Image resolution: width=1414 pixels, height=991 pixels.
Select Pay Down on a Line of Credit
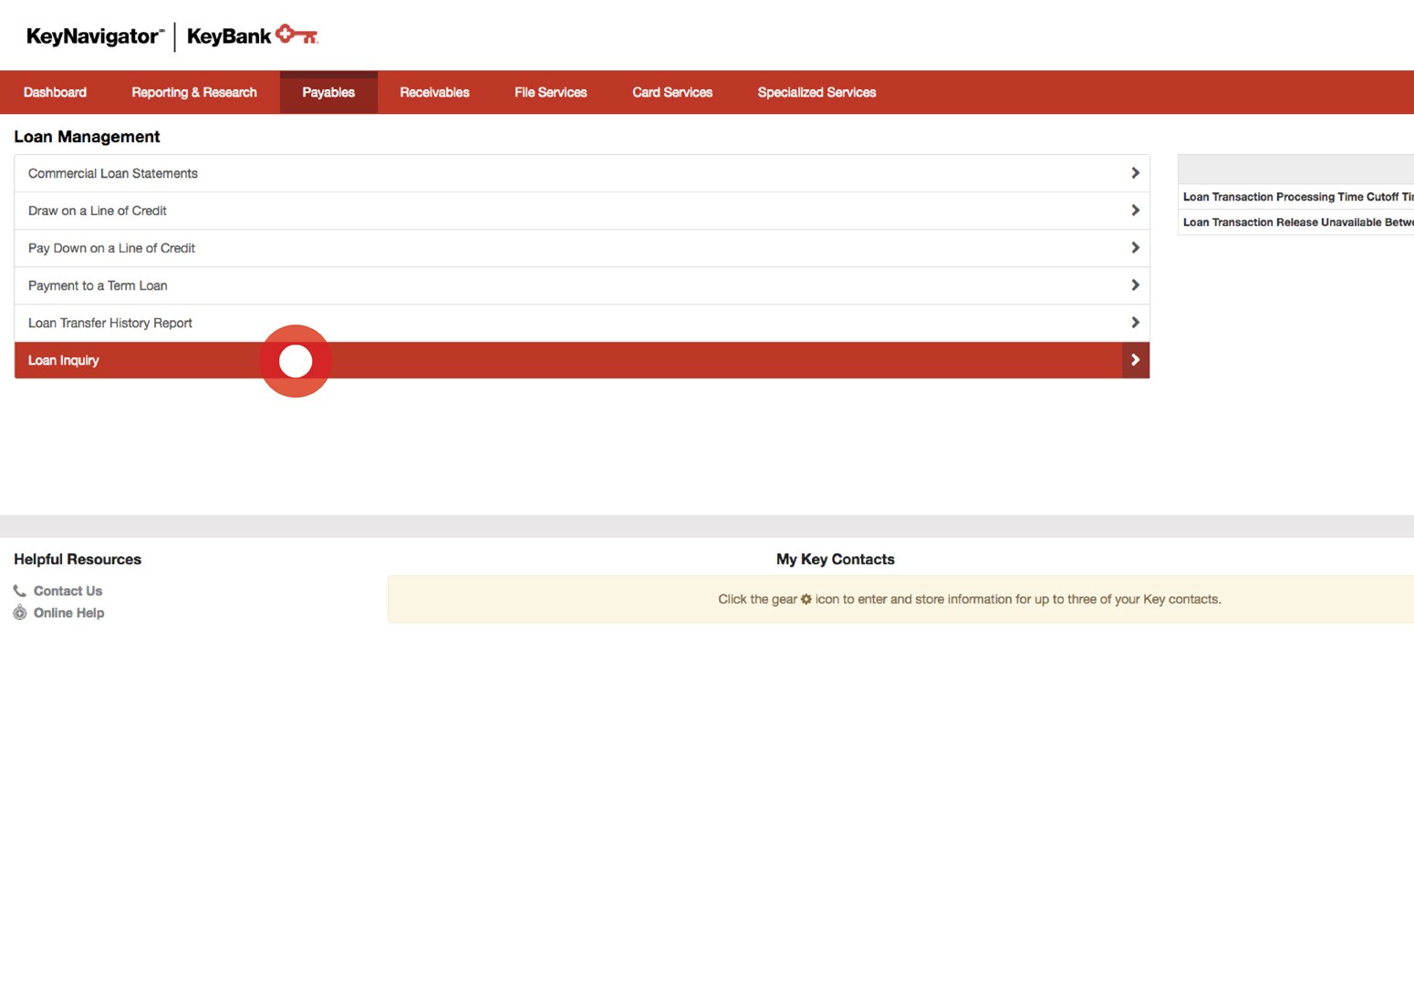tap(111, 247)
